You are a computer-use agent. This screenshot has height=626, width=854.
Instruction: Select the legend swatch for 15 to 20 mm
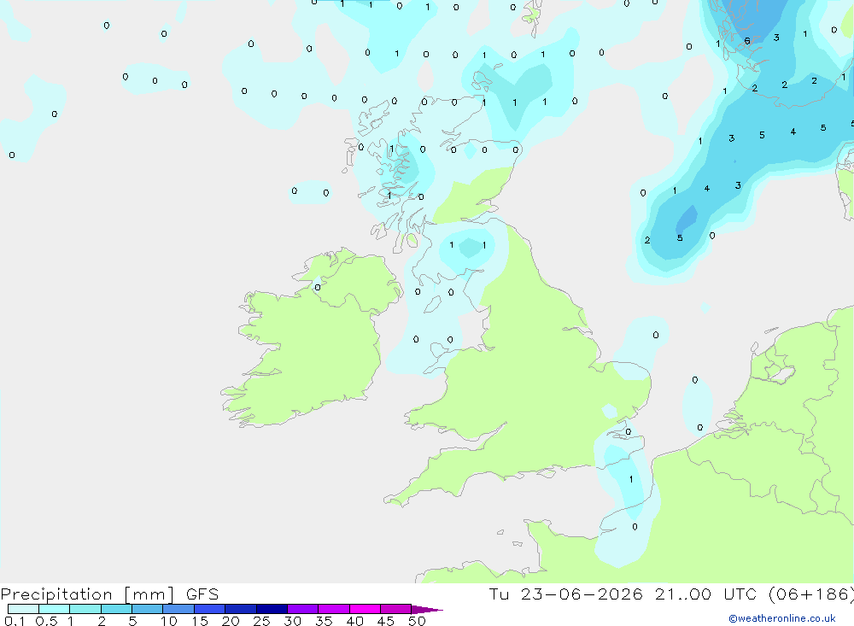click(x=210, y=609)
